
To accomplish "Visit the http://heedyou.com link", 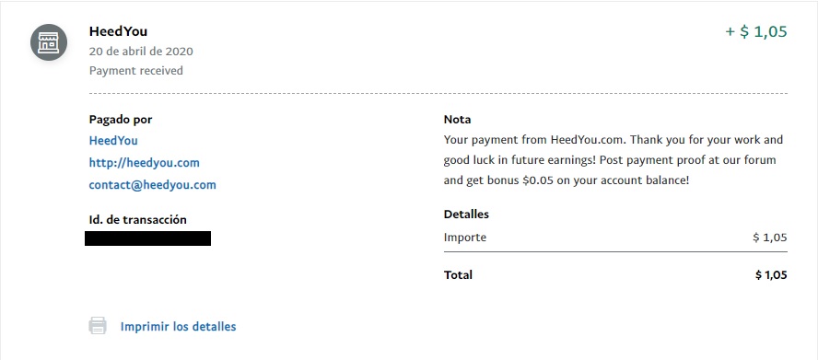I will pyautogui.click(x=144, y=163).
